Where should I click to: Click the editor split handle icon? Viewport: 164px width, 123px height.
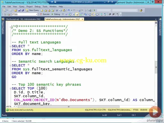156,23
